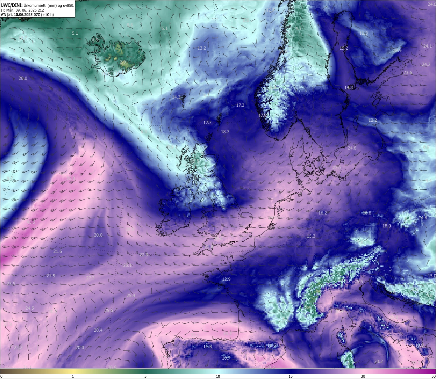Screen dimensions: 436x379
Task: Click the 25.5 value near the Alps
Action: (x=359, y=282)
